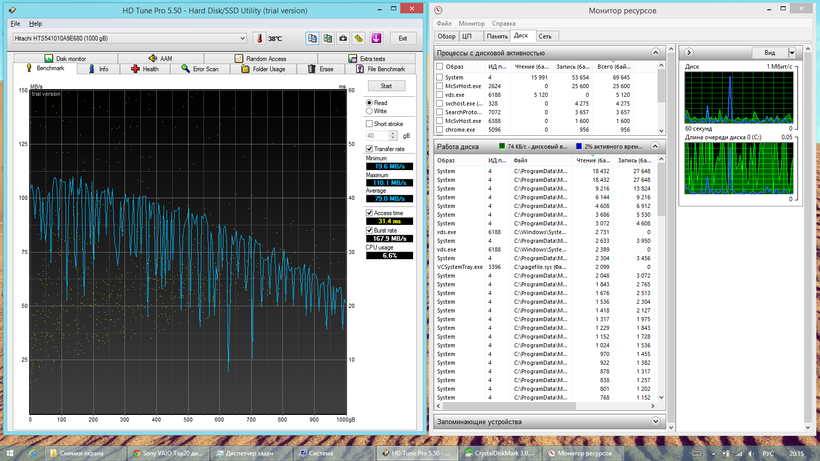The width and height of the screenshot is (820, 461).
Task: Click the Exit button
Action: click(403, 38)
